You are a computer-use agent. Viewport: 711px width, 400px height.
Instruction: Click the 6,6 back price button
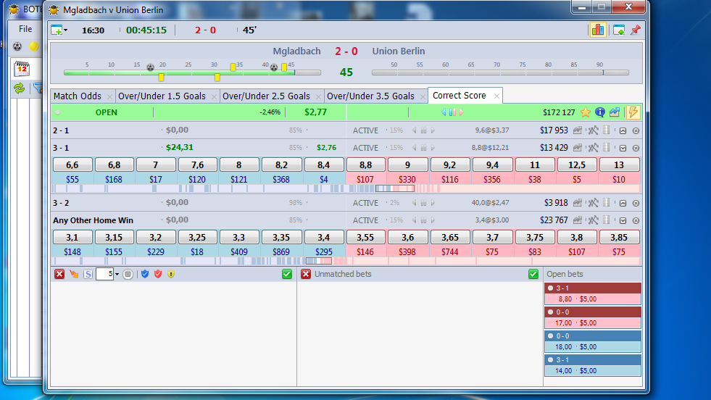(72, 164)
